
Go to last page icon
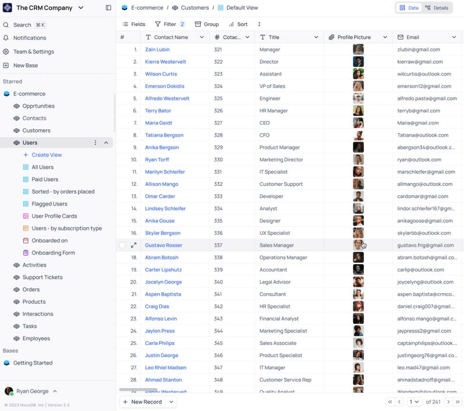pyautogui.click(x=458, y=402)
